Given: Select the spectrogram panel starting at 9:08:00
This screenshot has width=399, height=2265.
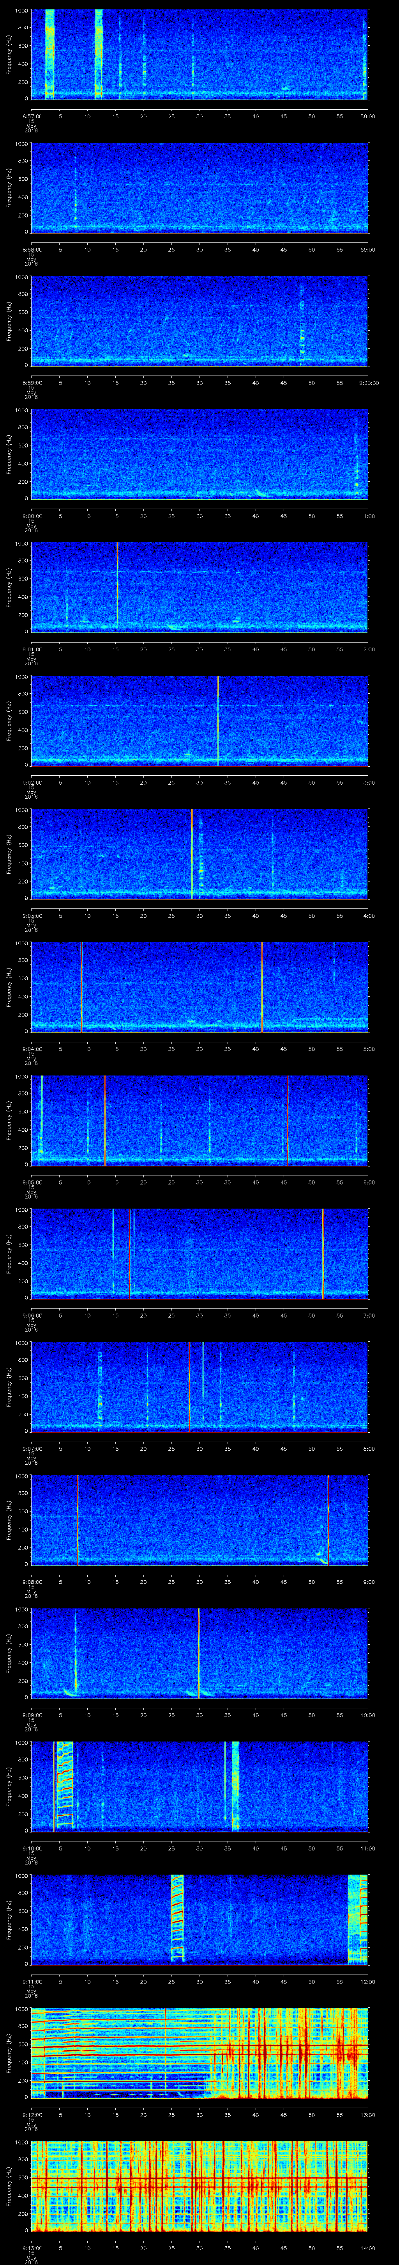Looking at the screenshot, I should 200,1519.
